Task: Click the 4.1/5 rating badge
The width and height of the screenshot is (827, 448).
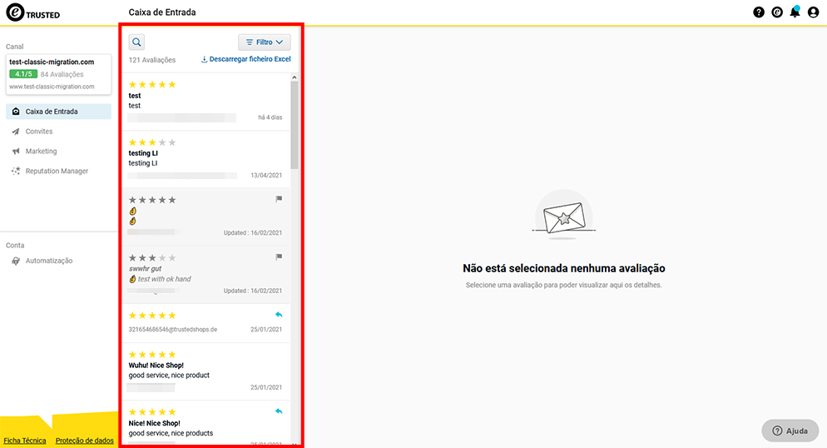Action: (23, 74)
